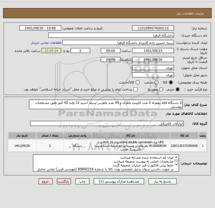Select the کالا/خدمت radio button
The image size is (215, 208).
(138, 82)
